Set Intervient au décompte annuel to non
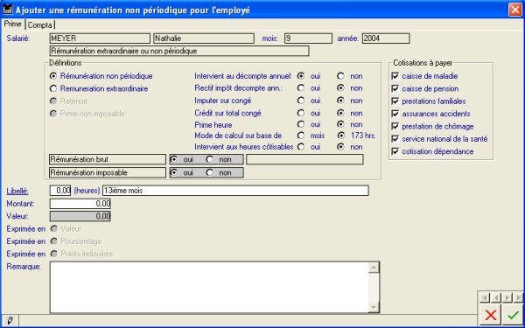The image size is (525, 328). [x=341, y=76]
